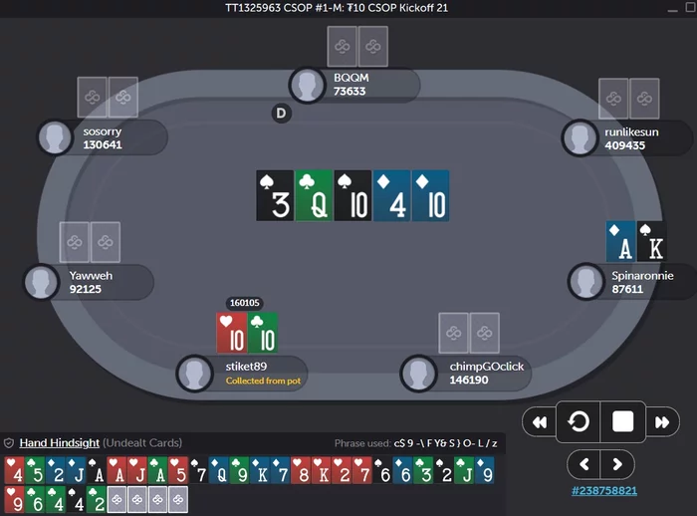Click the 160105 pot amount chip

tap(245, 303)
